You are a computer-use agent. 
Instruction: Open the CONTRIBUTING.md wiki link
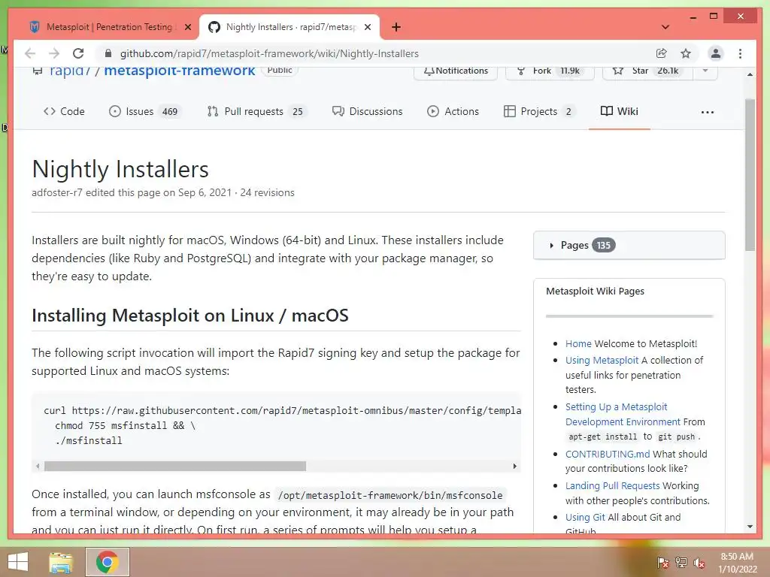pos(608,454)
